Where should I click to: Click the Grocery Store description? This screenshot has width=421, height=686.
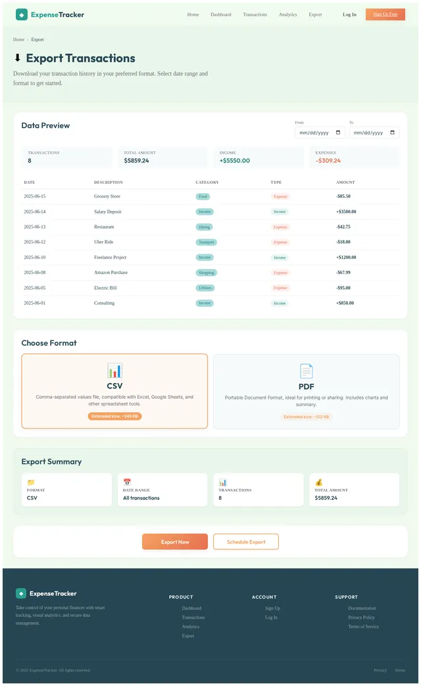107,196
